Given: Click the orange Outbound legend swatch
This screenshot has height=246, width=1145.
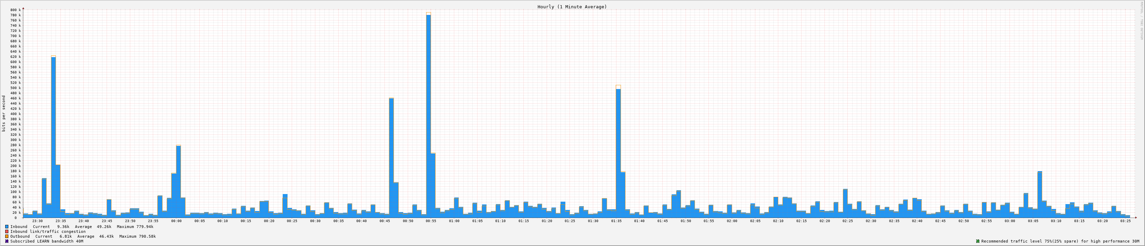Looking at the screenshot, I should pos(7,236).
